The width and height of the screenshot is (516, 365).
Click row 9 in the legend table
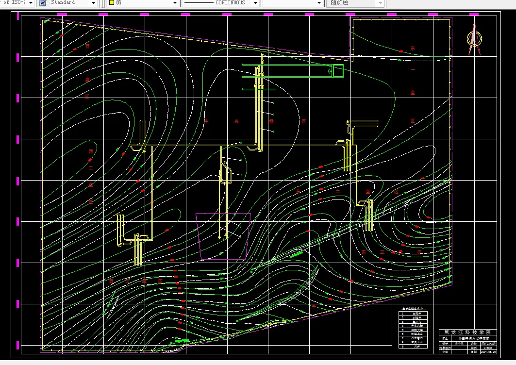point(413,346)
